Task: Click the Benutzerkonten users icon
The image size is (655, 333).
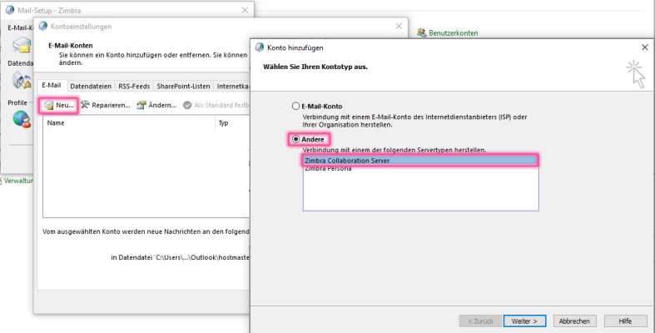Action: (422, 33)
